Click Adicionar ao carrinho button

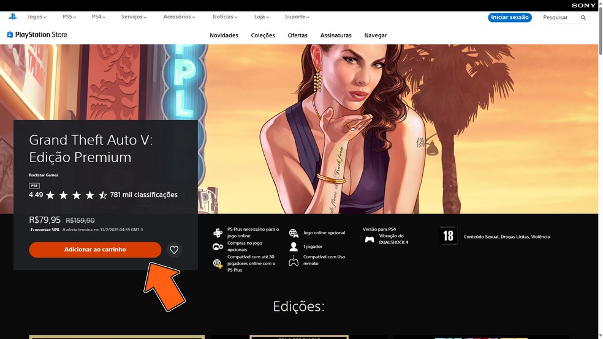[x=95, y=250]
